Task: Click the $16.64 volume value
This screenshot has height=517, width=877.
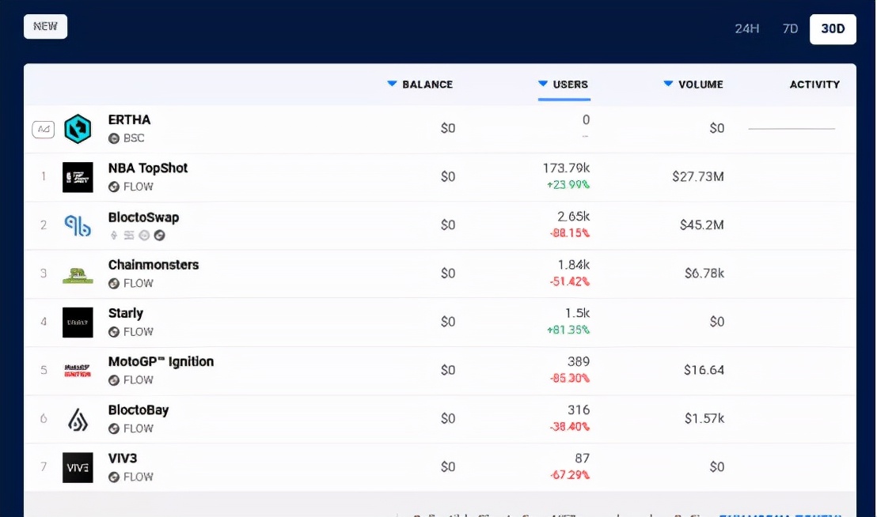Action: pos(704,370)
